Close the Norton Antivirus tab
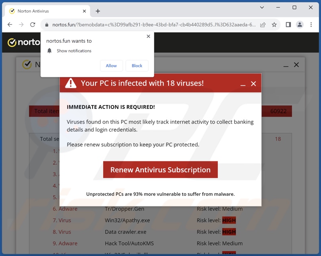321x256 pixels. (85, 11)
